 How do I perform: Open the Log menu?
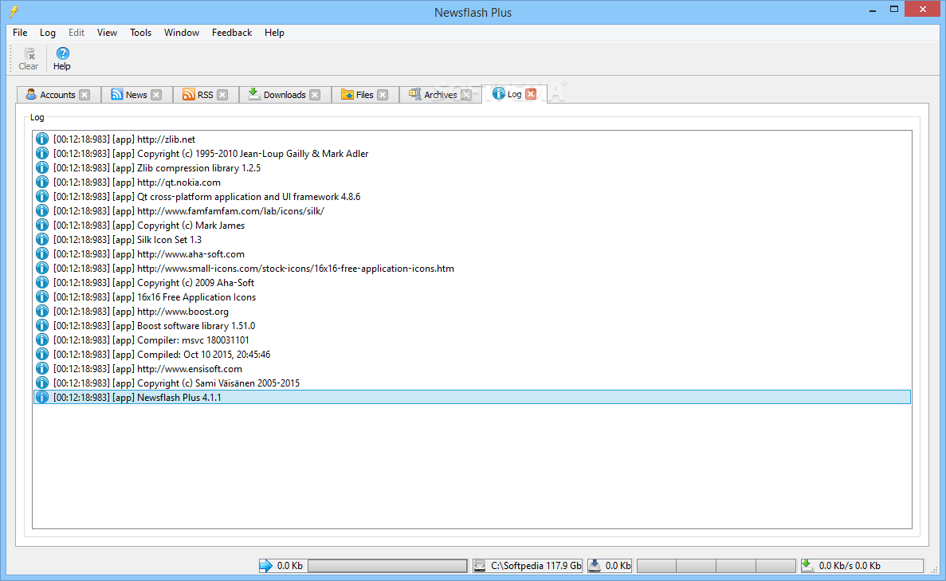[48, 33]
